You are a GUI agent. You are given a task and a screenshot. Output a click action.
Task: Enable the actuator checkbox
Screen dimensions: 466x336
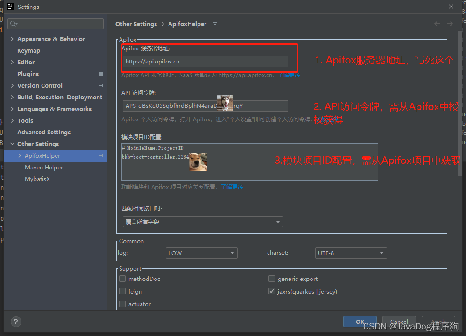coord(122,304)
